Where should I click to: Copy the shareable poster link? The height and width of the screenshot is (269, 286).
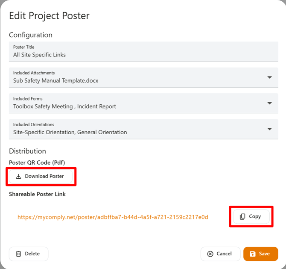(251, 216)
